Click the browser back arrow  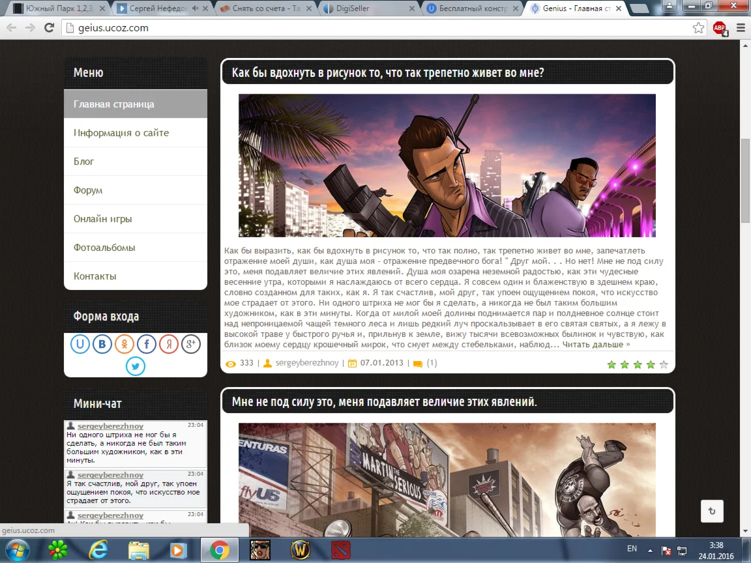(12, 28)
